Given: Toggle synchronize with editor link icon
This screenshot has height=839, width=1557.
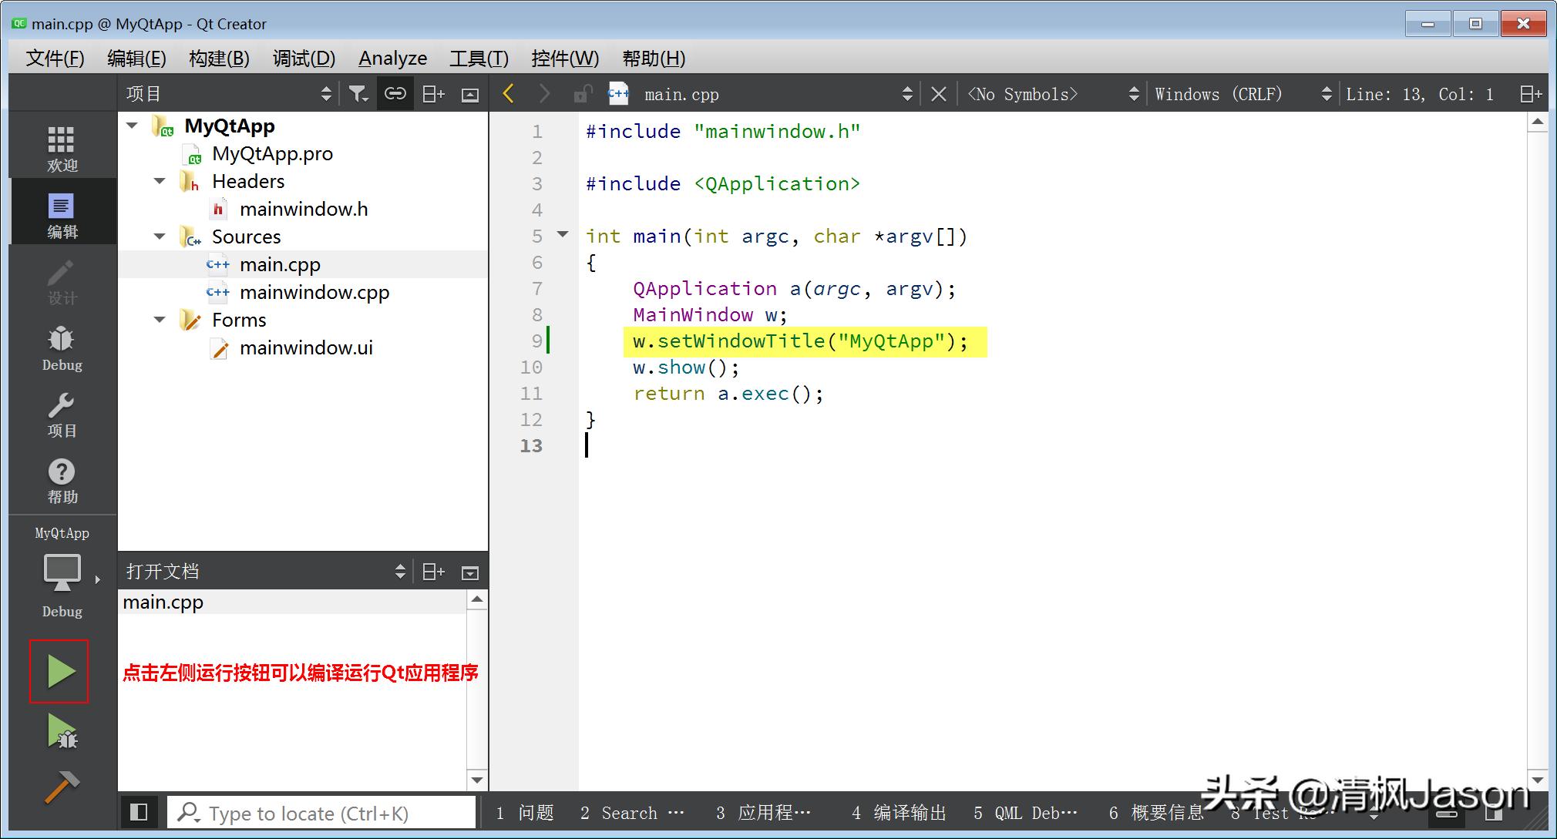Looking at the screenshot, I should point(395,92).
